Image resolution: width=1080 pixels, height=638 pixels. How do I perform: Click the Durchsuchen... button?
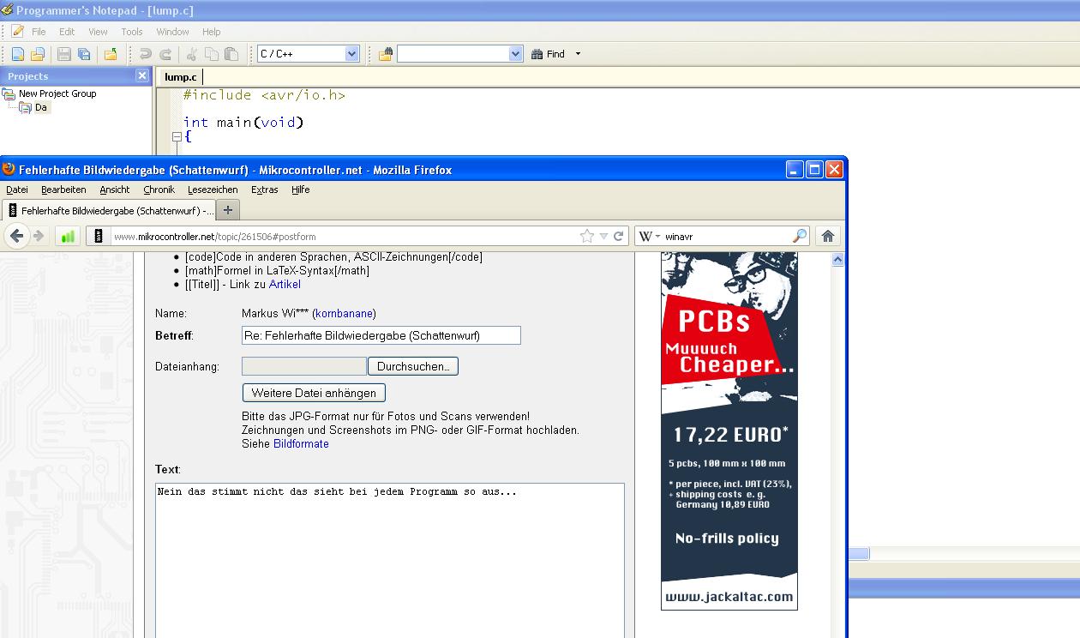click(x=413, y=366)
